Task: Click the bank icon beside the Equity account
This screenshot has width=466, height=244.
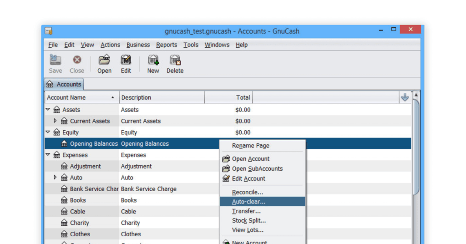Action: 56,132
